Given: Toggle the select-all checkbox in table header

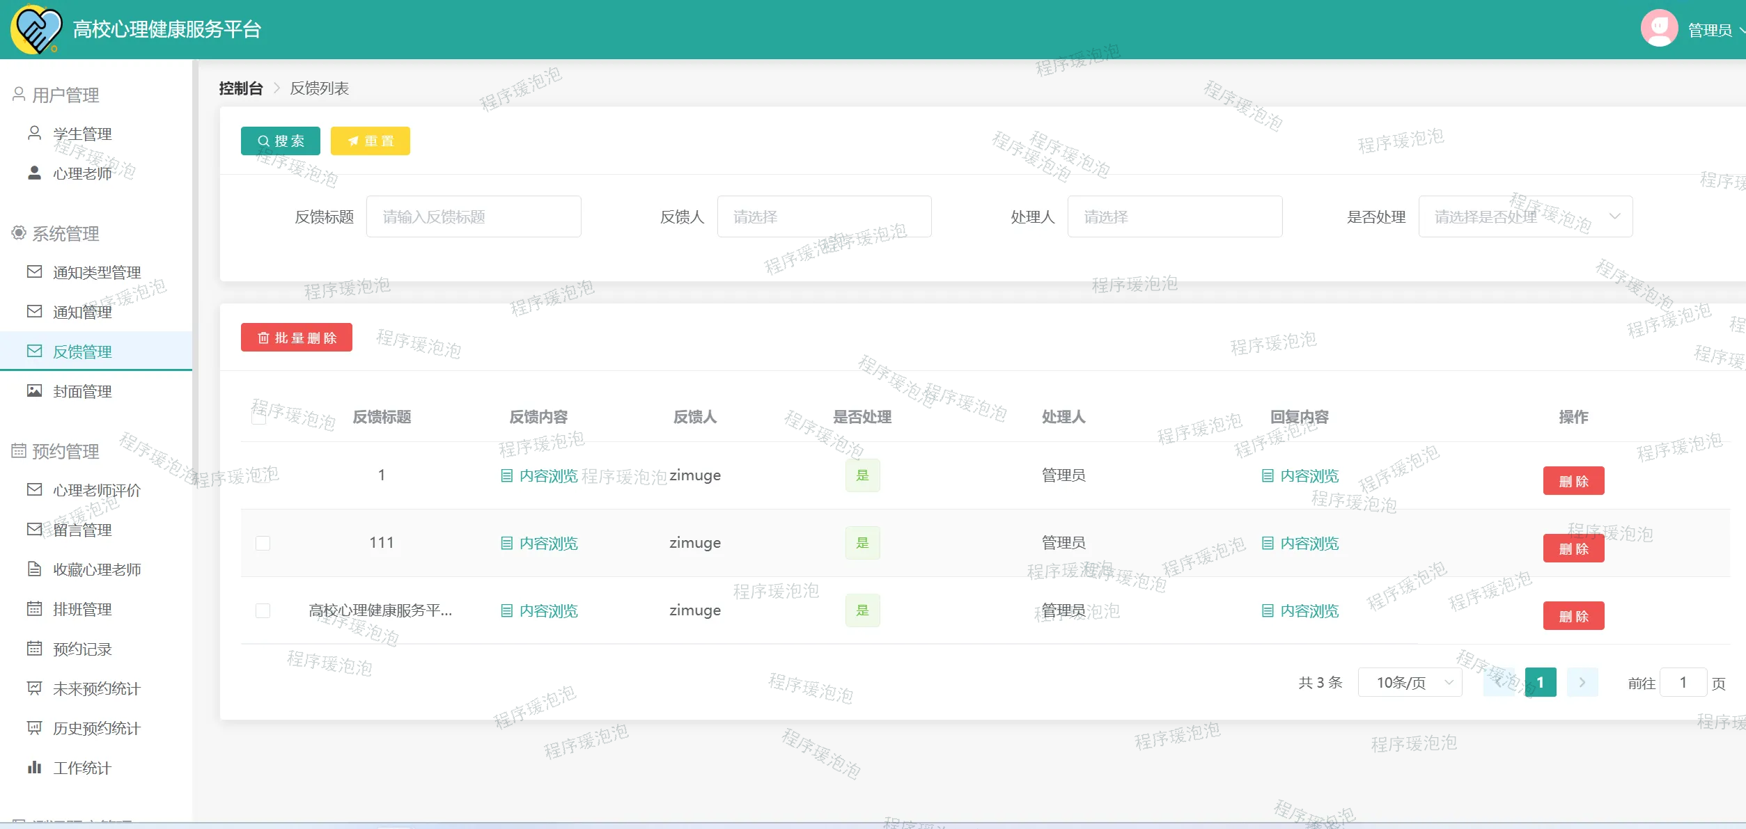Looking at the screenshot, I should [258, 418].
